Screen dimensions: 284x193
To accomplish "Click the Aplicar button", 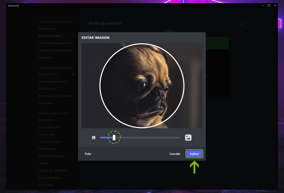I will pos(194,154).
